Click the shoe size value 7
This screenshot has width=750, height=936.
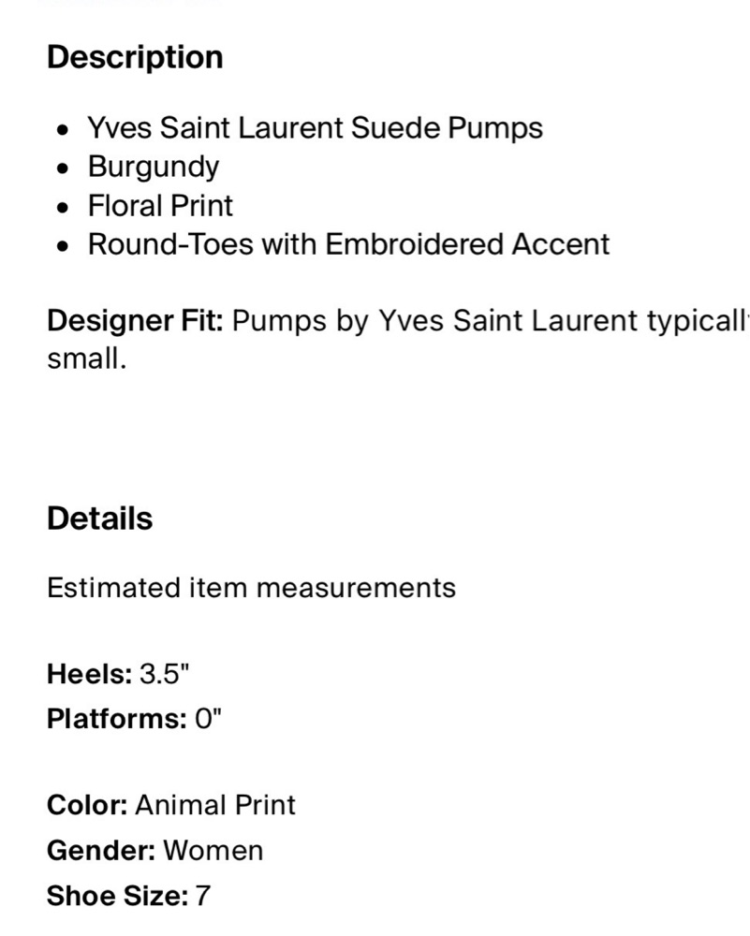[x=203, y=896]
